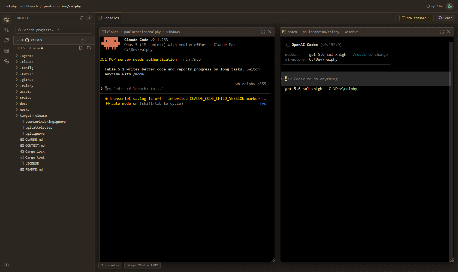Open settings with the gear icon
The height and width of the screenshot is (272, 458).
point(7,265)
